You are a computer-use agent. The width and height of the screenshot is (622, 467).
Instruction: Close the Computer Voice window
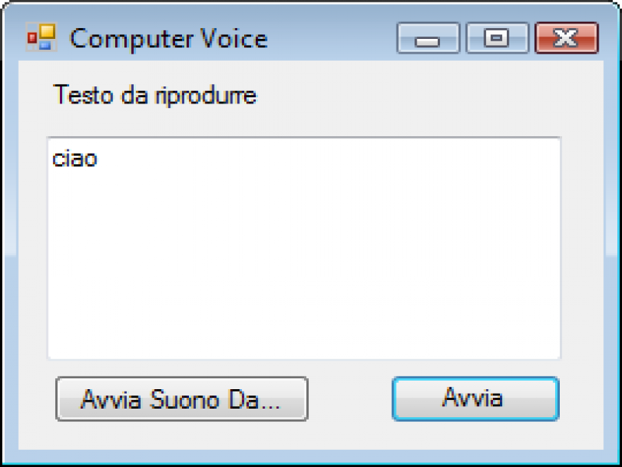[567, 38]
